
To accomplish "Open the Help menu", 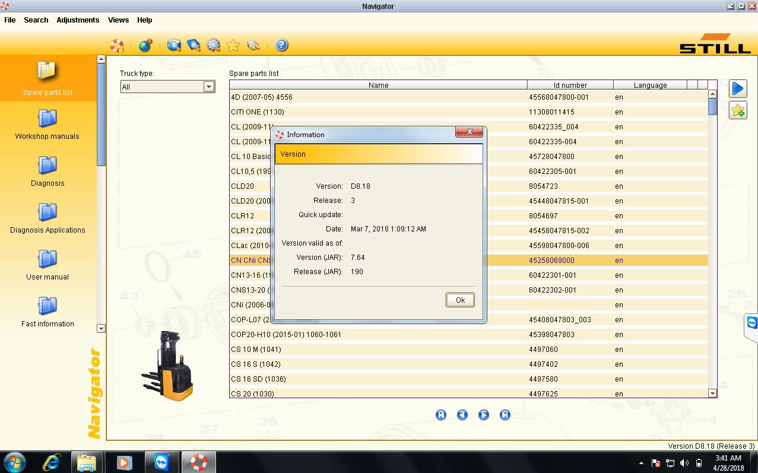I will tap(145, 20).
